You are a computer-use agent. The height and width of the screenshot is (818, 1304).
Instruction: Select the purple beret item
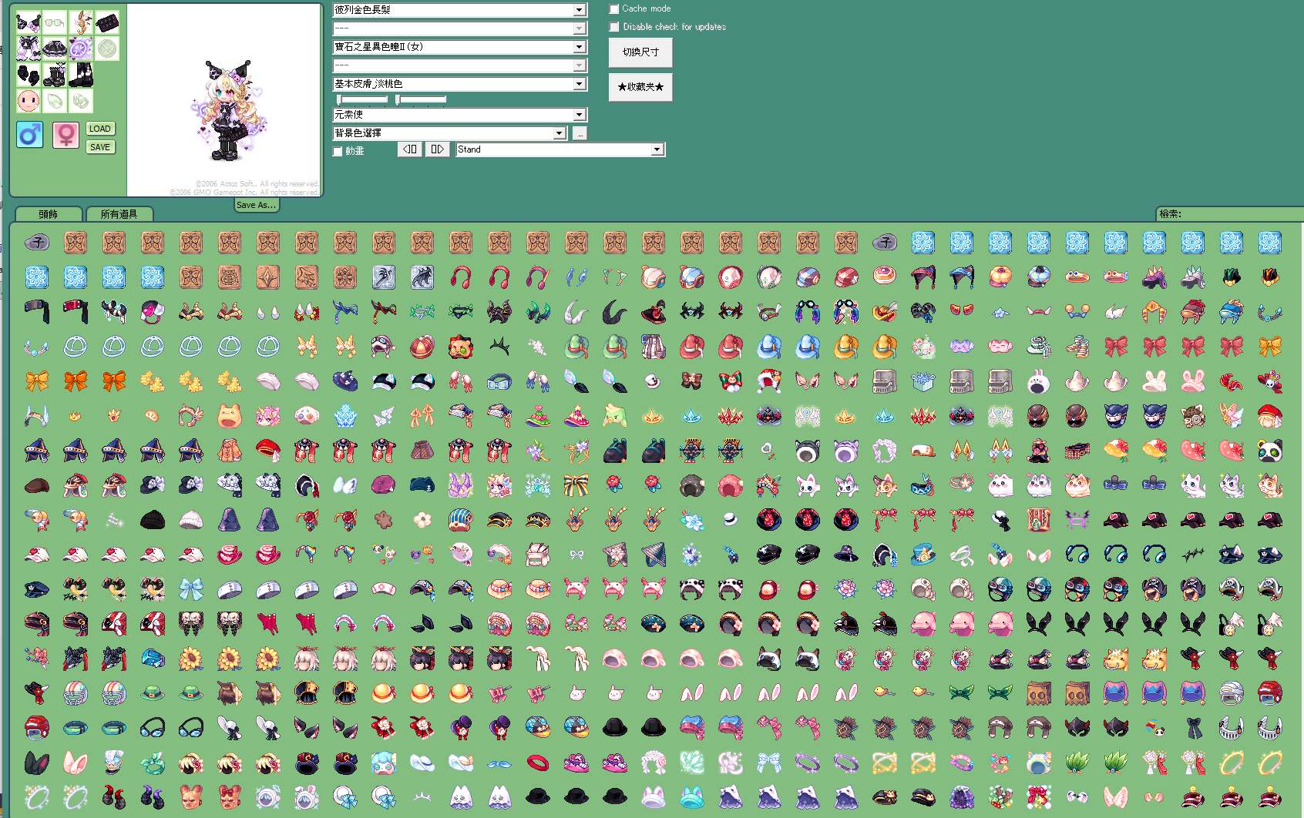coord(383,485)
